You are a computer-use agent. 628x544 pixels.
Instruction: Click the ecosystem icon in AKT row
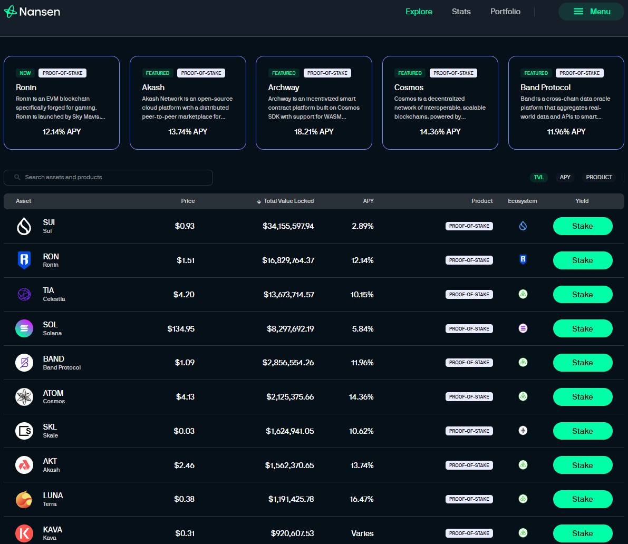tap(523, 465)
